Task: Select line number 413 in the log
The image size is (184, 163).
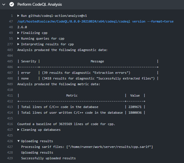Action: pos(10,107)
